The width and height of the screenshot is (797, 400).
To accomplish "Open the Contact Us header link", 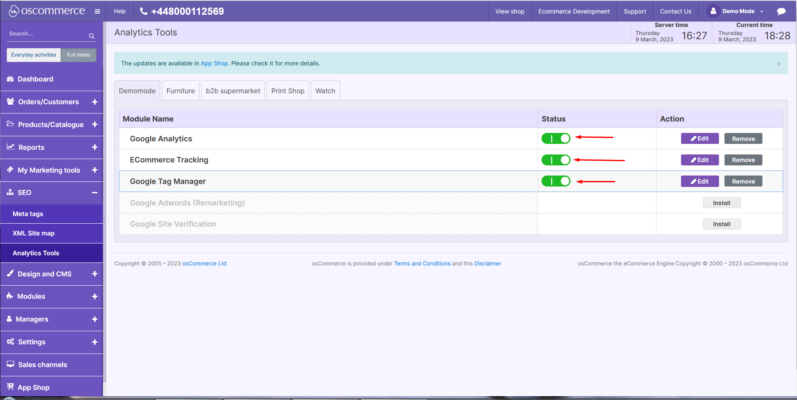I will click(x=676, y=11).
